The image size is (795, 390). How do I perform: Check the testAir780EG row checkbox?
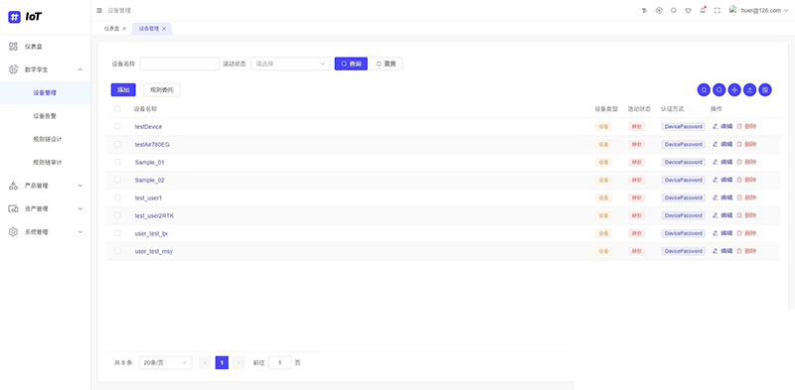(x=117, y=144)
